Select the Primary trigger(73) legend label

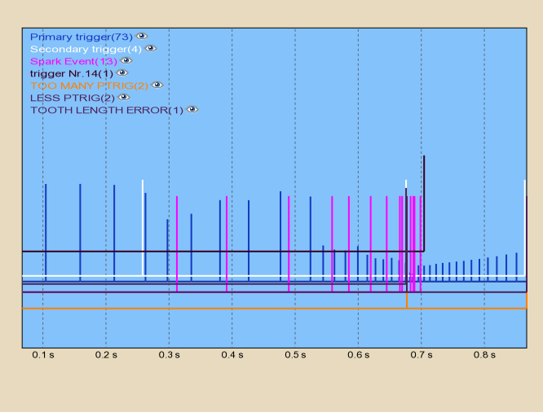click(x=82, y=37)
